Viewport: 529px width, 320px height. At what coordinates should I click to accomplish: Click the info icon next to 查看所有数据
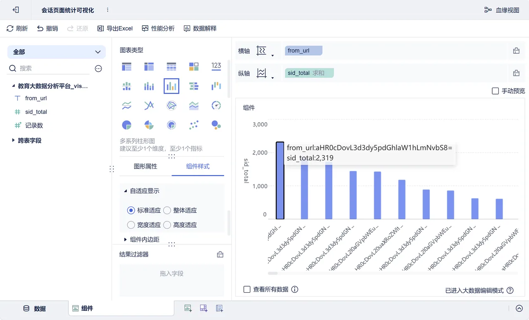coord(295,289)
